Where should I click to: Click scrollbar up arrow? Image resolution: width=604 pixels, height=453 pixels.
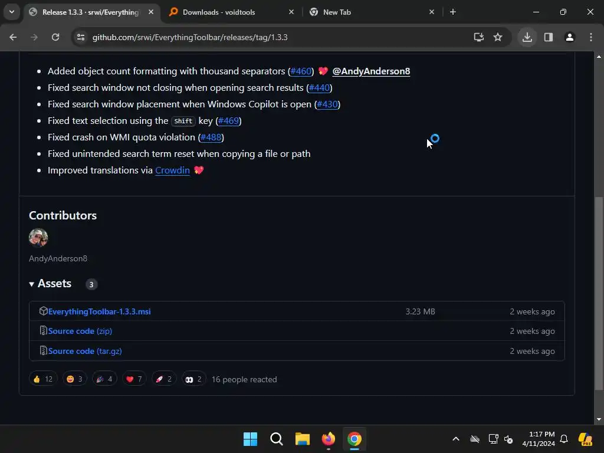coord(599,57)
